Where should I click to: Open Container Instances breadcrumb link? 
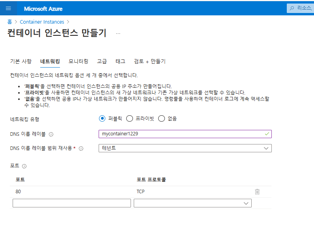point(42,22)
